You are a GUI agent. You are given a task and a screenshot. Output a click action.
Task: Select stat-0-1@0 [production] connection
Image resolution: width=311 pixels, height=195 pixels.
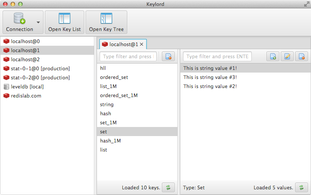tap(47, 68)
